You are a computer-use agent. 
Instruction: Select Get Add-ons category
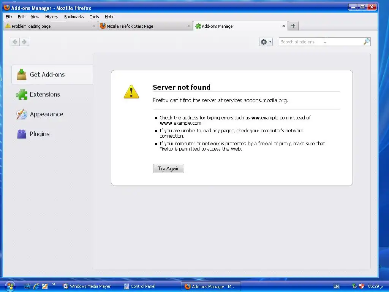[52, 75]
